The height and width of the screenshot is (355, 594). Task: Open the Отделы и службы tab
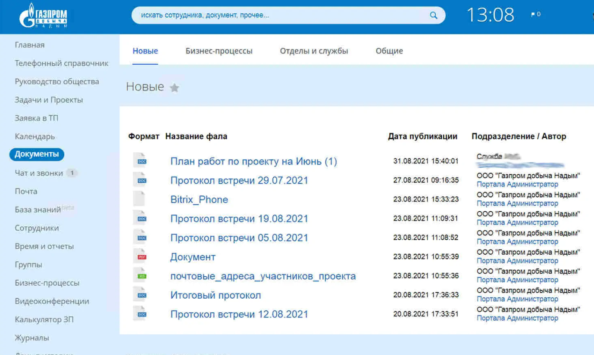pyautogui.click(x=314, y=51)
